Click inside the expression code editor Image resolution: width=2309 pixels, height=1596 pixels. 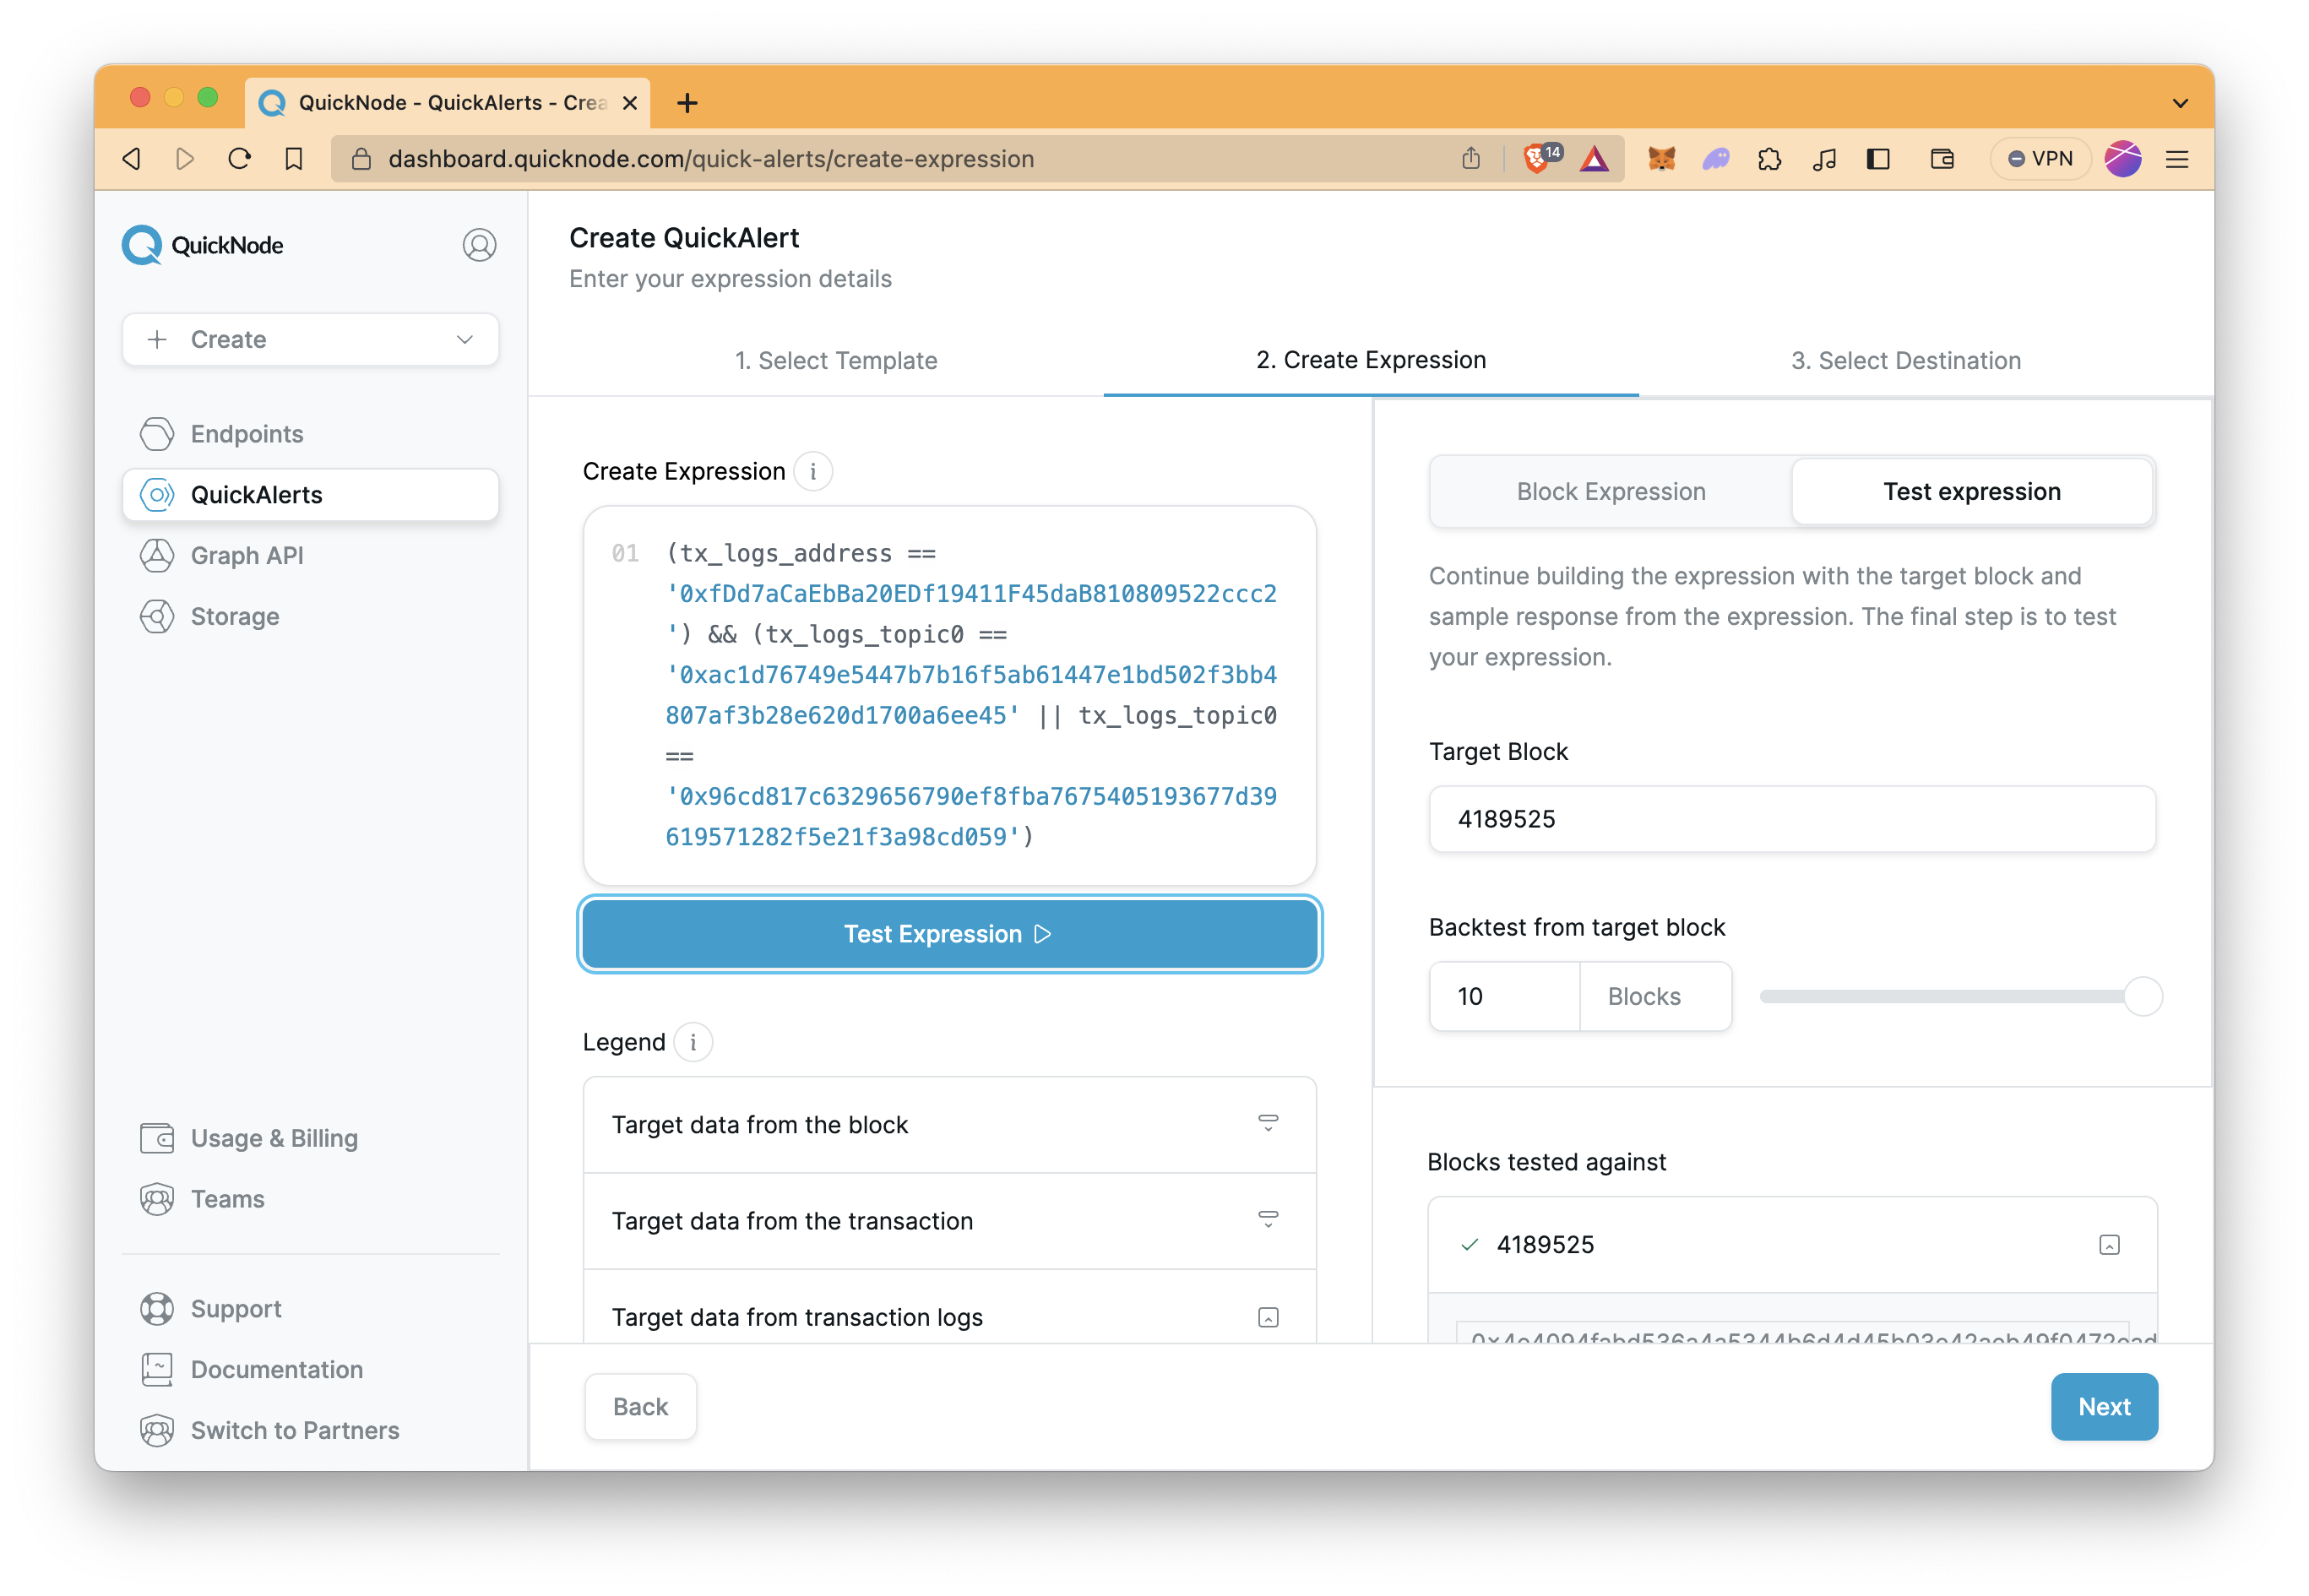[x=949, y=695]
